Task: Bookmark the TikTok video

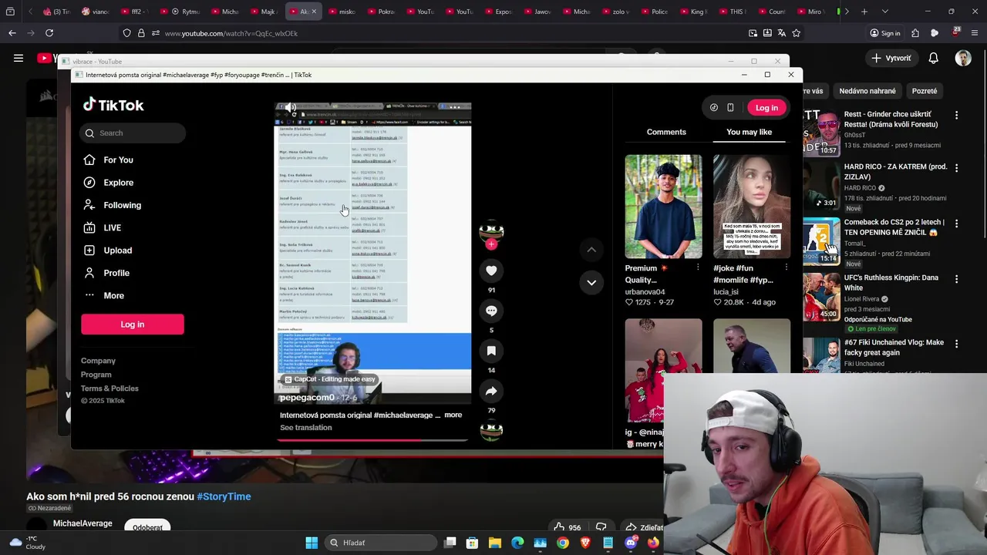Action: click(x=491, y=351)
